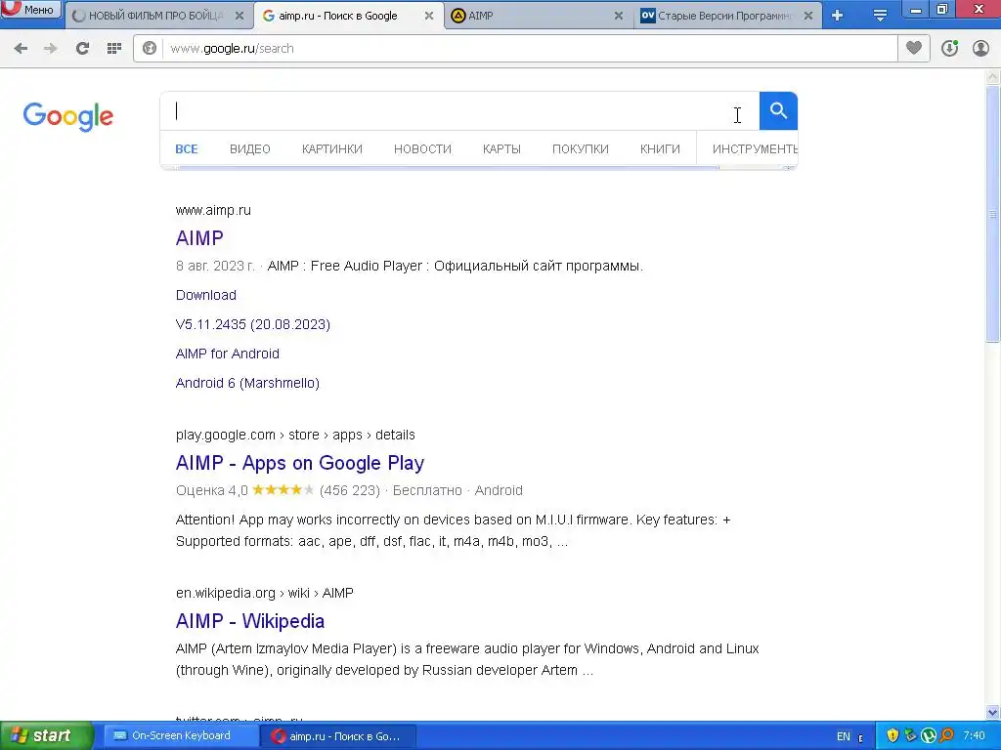Switch to НОВЫЙ ФИЛЬМ ПРО БОЙЦА tab

point(155,16)
